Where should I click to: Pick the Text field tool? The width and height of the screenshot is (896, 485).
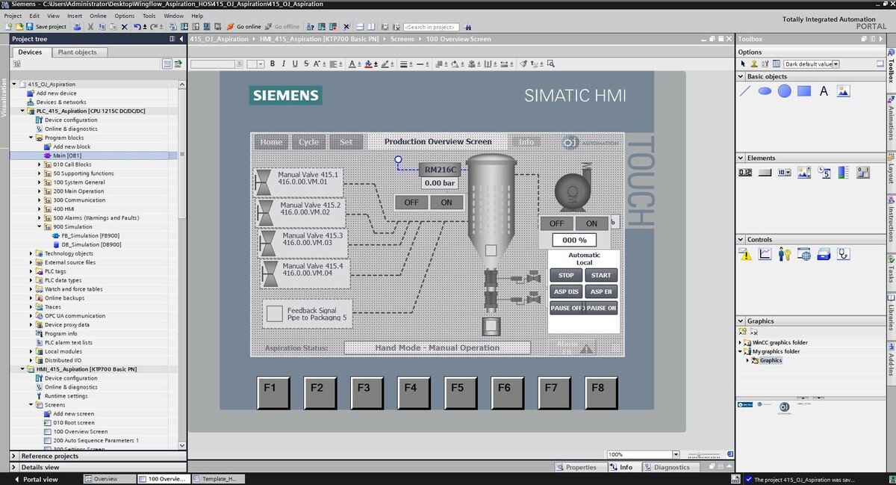coord(824,91)
